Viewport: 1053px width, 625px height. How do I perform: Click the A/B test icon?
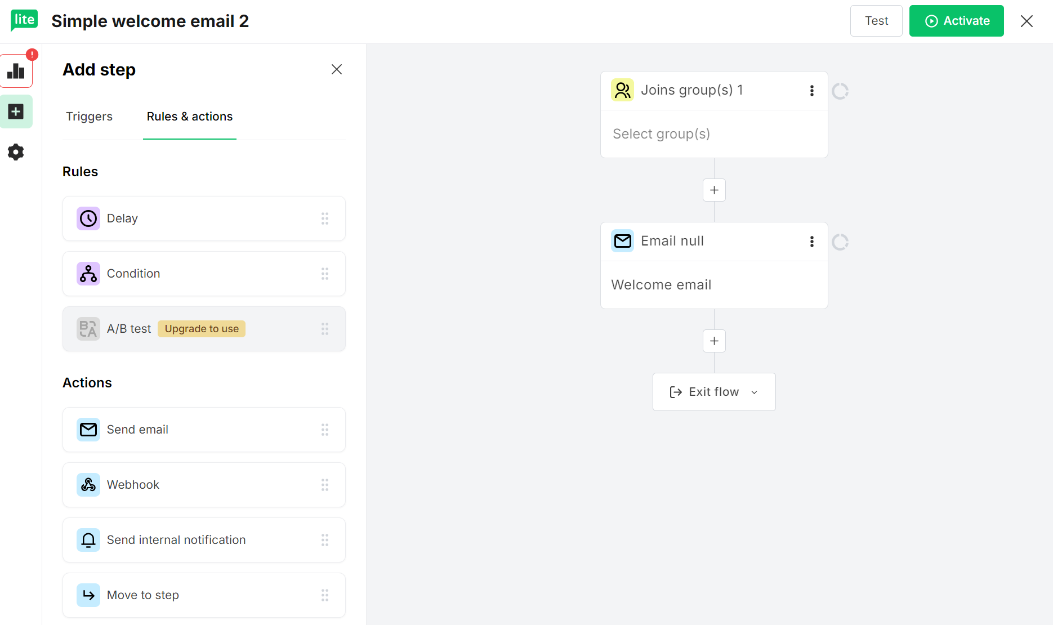point(88,328)
